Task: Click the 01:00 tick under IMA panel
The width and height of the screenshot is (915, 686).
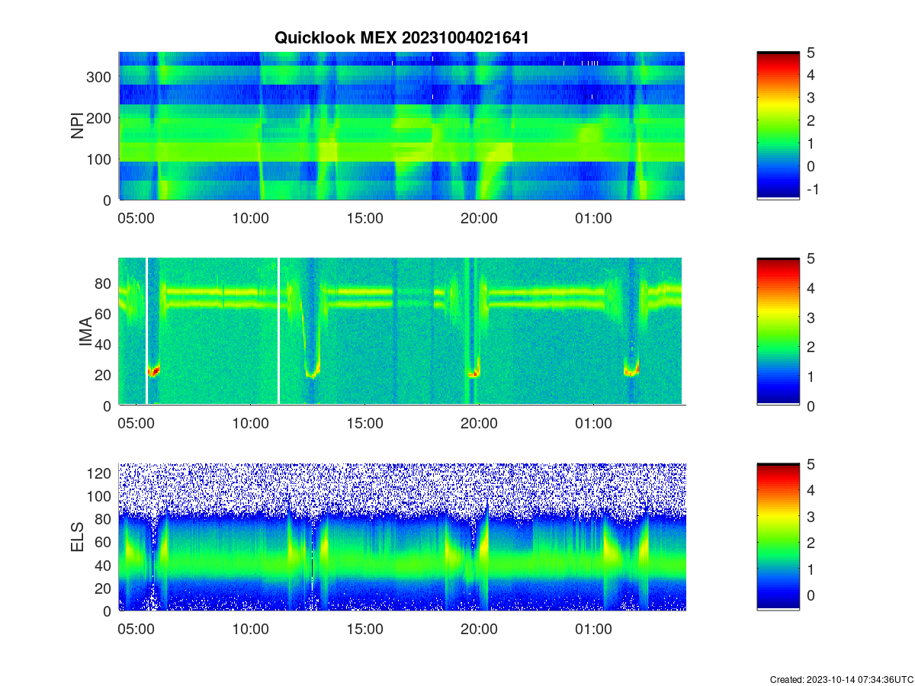Action: click(593, 424)
